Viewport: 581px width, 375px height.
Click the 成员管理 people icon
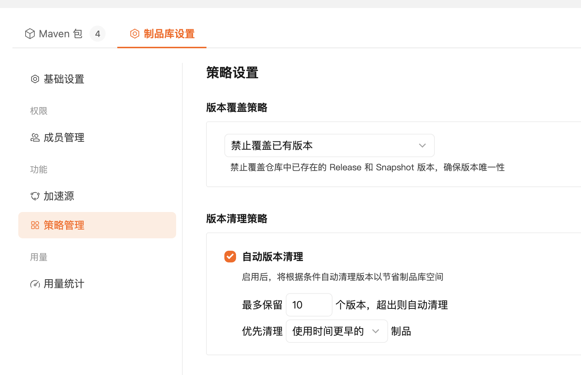(35, 137)
